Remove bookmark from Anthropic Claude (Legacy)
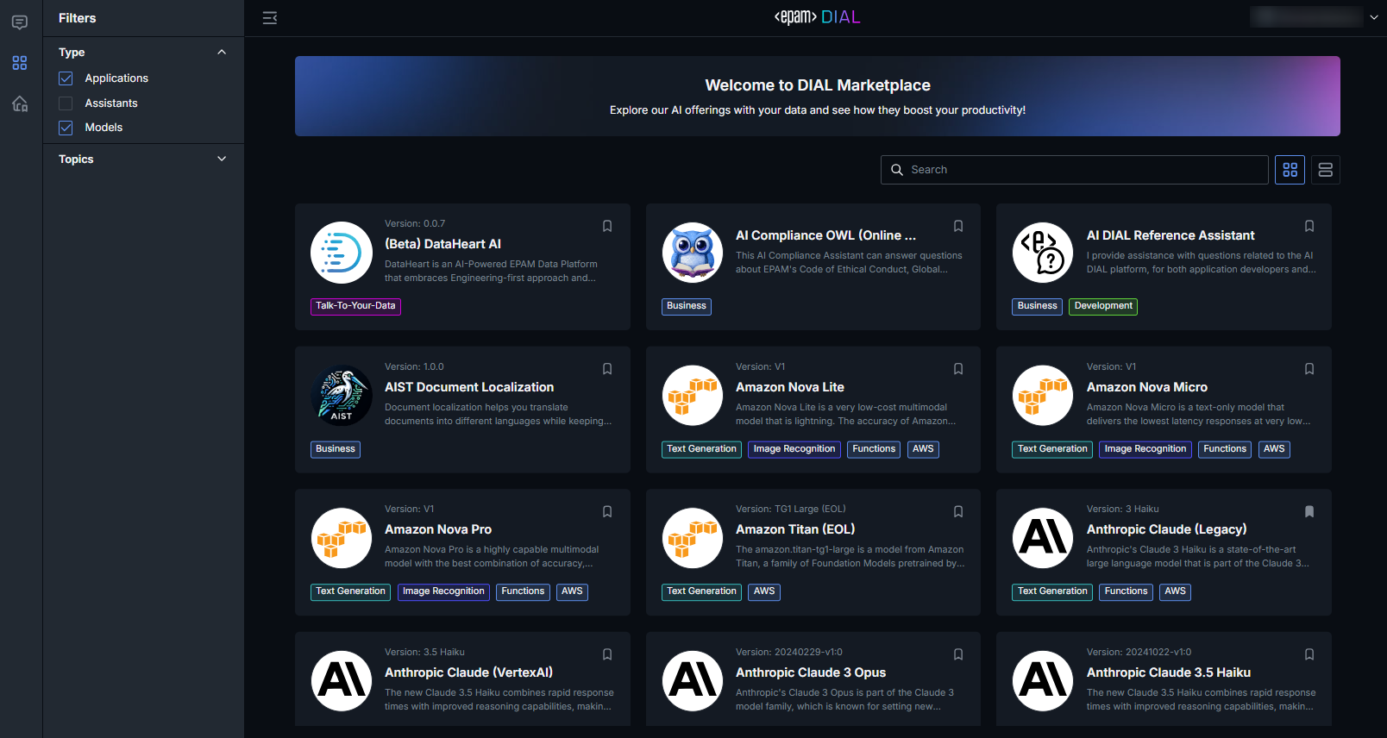The image size is (1387, 738). pos(1309,511)
